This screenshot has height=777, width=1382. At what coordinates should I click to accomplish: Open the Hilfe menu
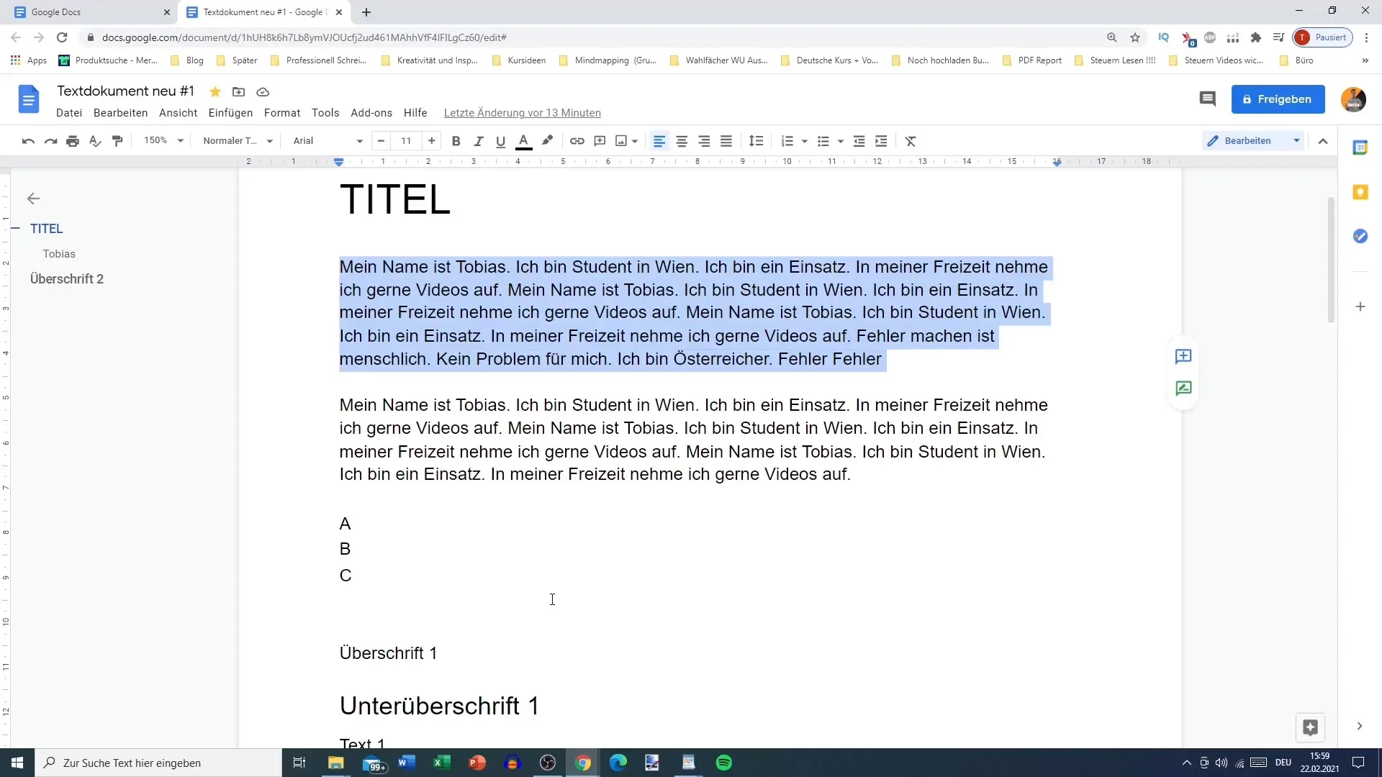415,113
